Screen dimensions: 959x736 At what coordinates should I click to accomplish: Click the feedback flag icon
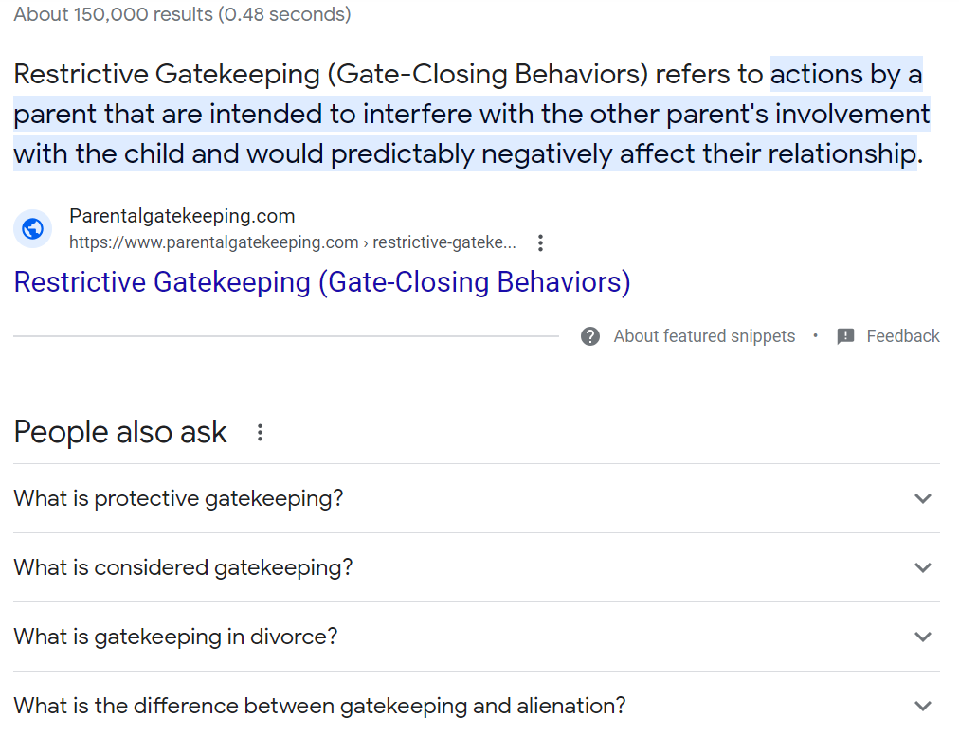[844, 336]
